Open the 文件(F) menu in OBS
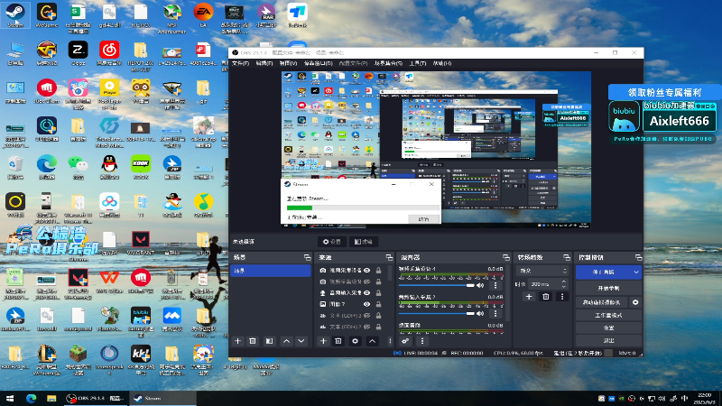 (x=240, y=63)
